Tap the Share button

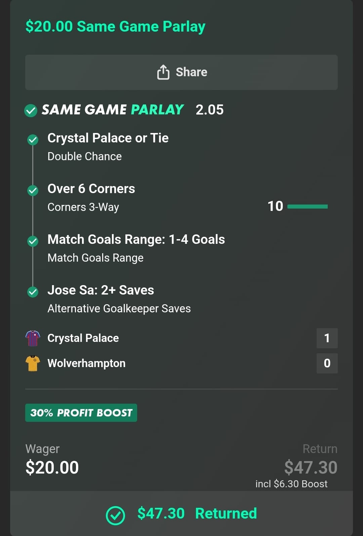pos(182,72)
